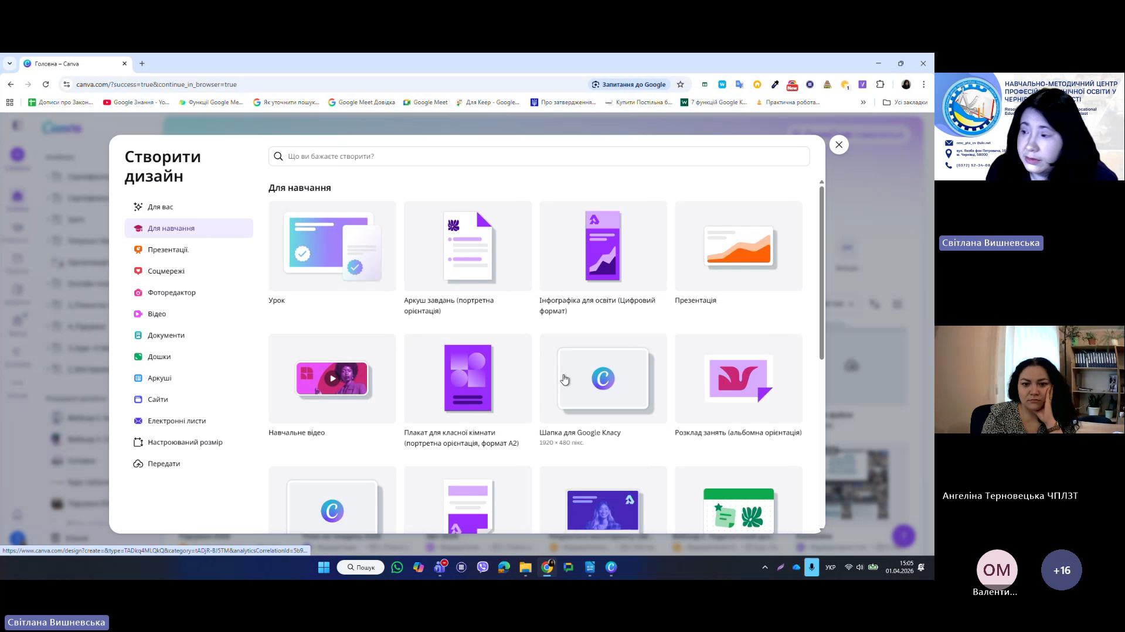This screenshot has height=632, width=1125.
Task: Click the Соцмережі heart icon
Action: 138,271
